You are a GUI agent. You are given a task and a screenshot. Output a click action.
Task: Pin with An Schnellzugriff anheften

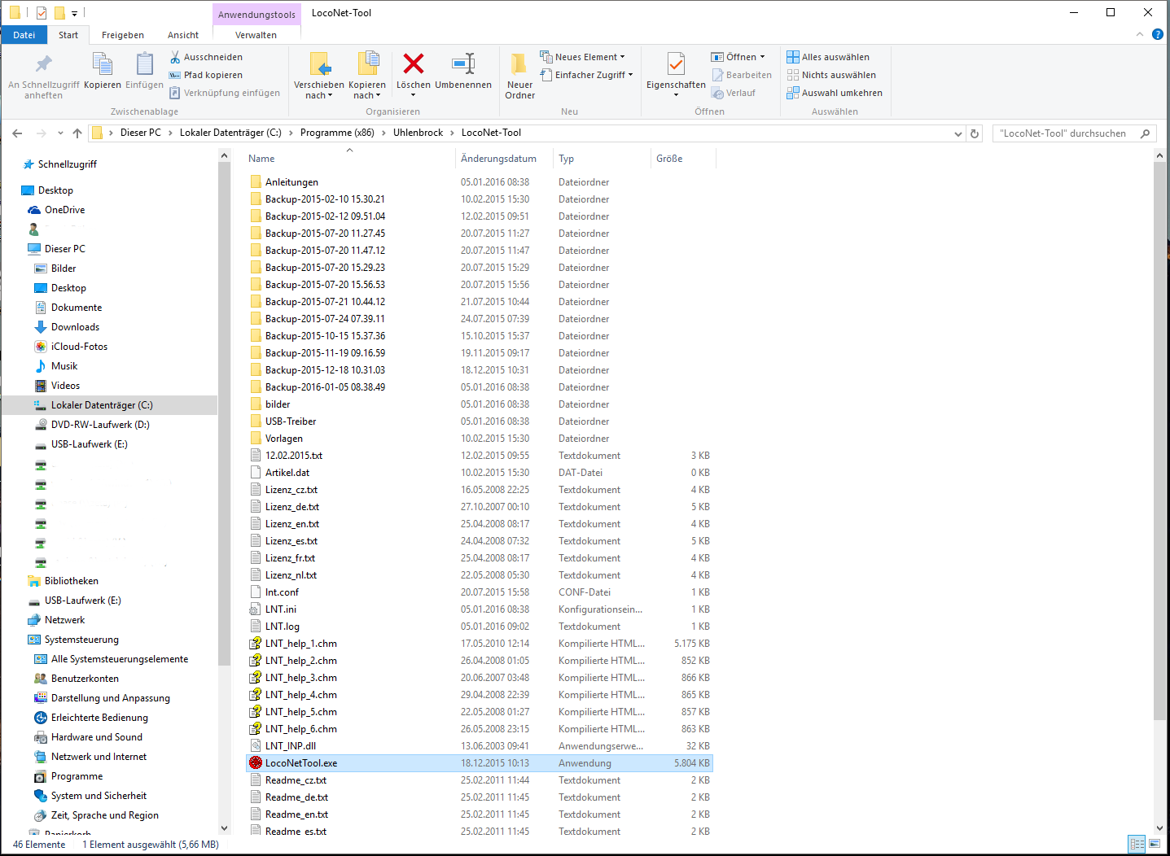click(x=44, y=76)
